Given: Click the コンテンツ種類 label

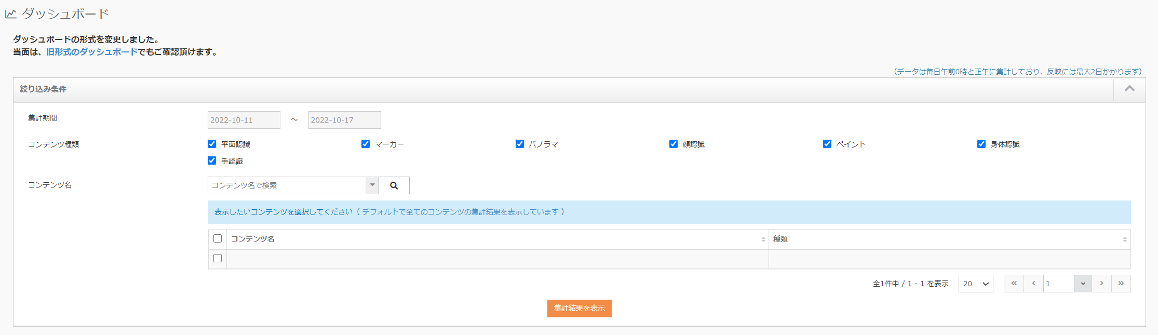Looking at the screenshot, I should 53,144.
